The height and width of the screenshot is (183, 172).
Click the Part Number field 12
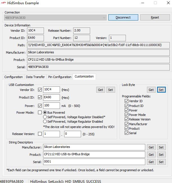point(82,38)
